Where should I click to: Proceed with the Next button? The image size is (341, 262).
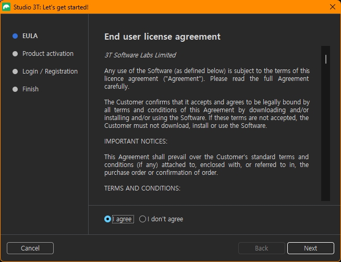[x=311, y=248]
